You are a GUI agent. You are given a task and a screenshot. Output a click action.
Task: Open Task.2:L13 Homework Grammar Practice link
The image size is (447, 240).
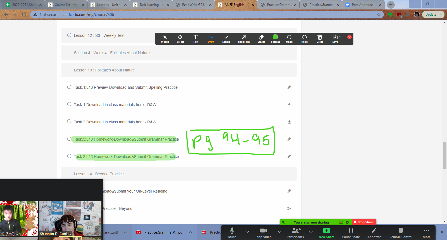tap(126, 157)
